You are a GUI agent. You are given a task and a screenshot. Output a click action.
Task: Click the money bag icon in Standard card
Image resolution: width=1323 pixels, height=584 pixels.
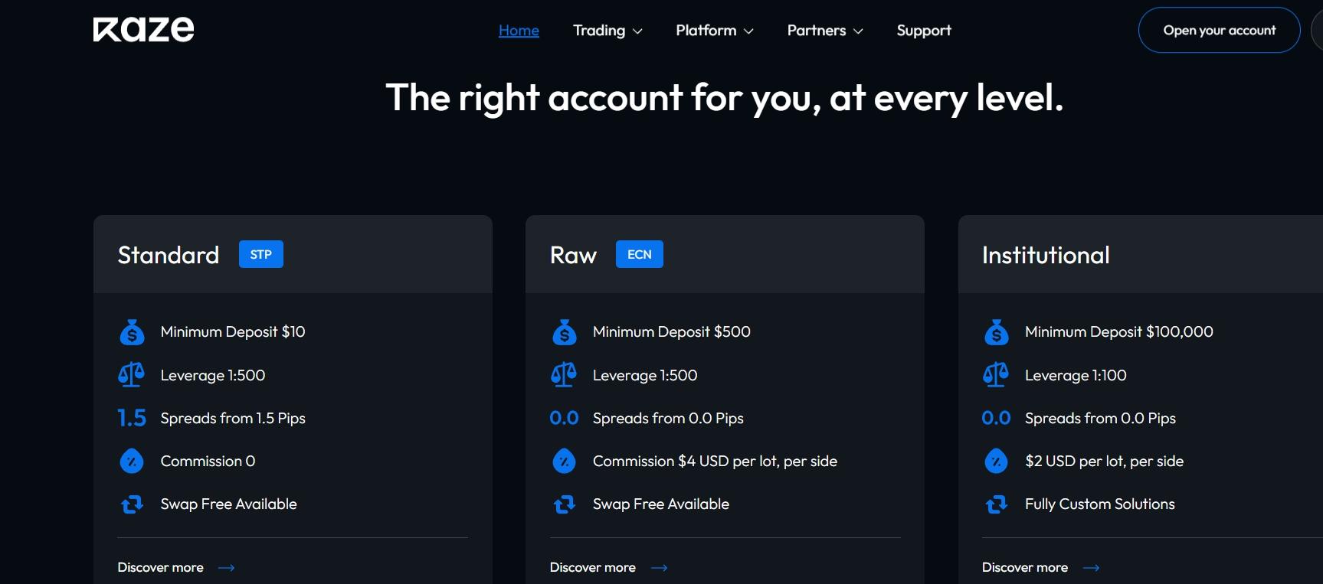132,332
